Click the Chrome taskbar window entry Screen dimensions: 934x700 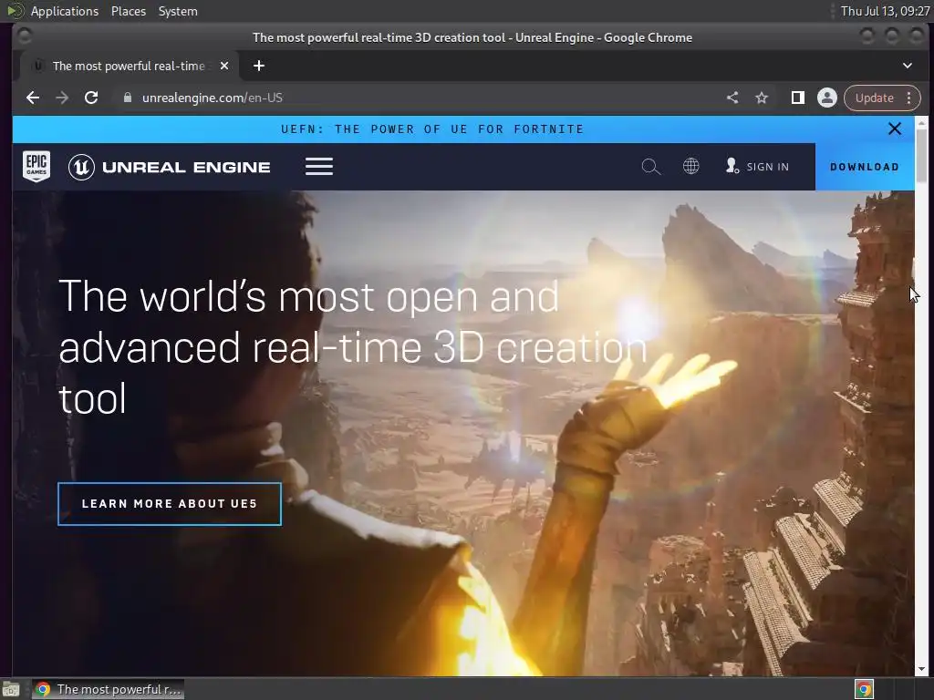pos(109,689)
